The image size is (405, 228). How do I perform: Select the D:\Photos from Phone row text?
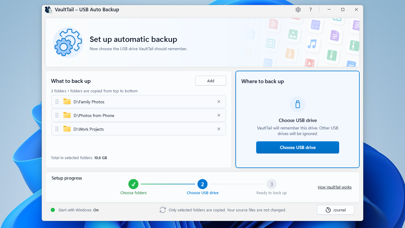[94, 115]
